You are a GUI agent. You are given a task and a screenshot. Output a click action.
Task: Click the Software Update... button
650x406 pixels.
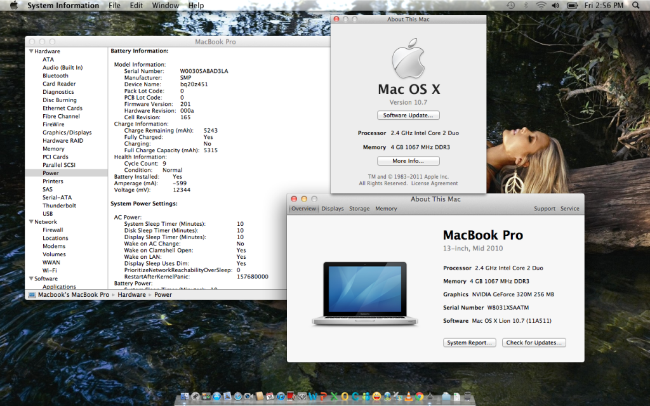[408, 115]
